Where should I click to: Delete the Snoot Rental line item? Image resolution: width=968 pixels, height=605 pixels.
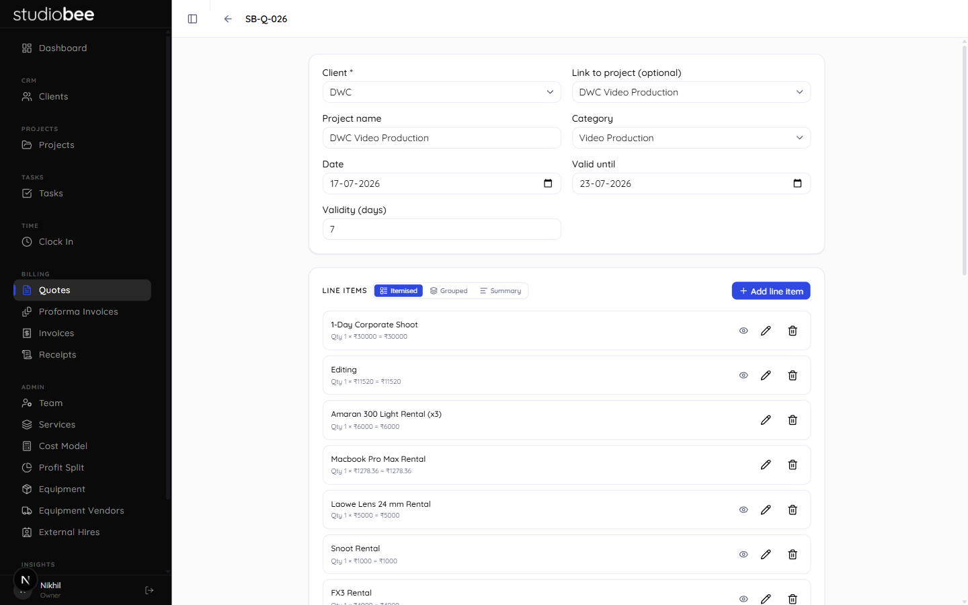click(x=793, y=555)
